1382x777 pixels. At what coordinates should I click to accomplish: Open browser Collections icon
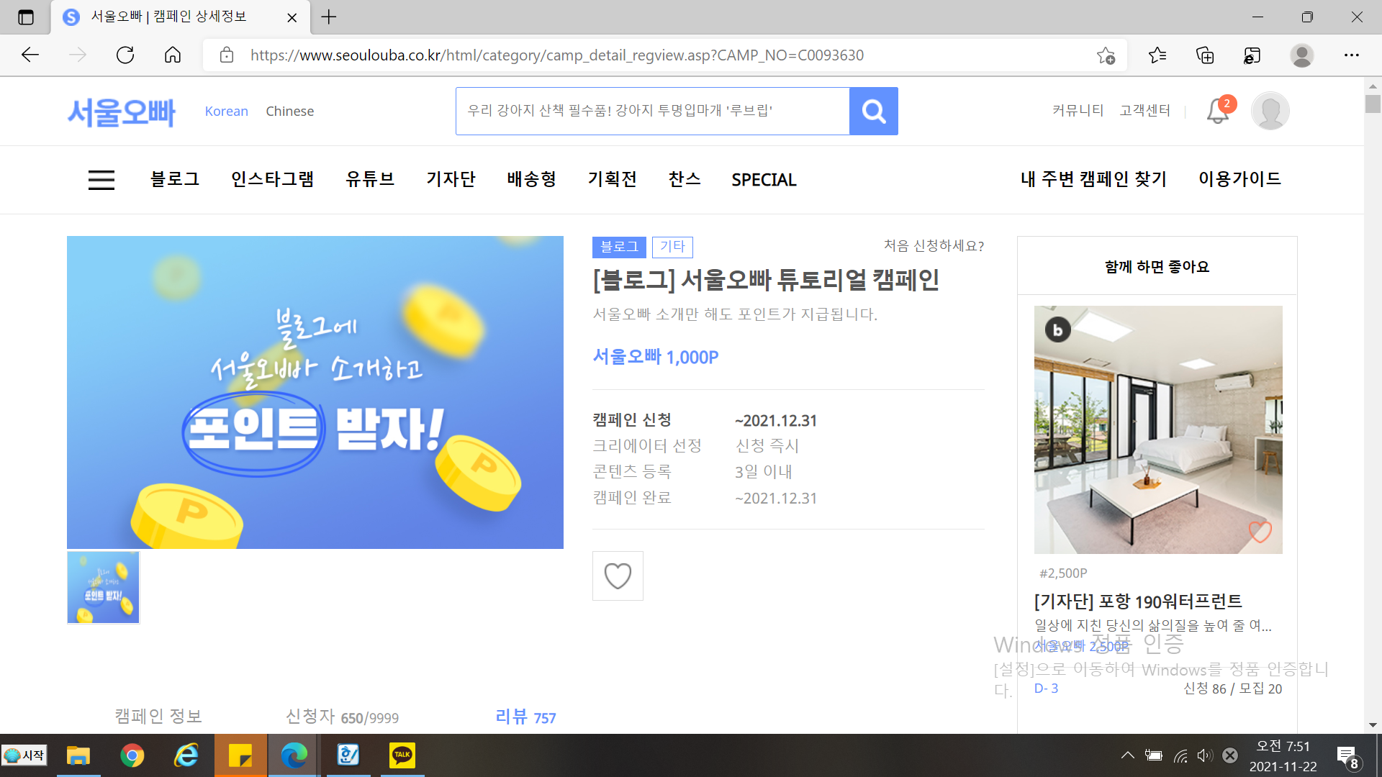point(1205,55)
